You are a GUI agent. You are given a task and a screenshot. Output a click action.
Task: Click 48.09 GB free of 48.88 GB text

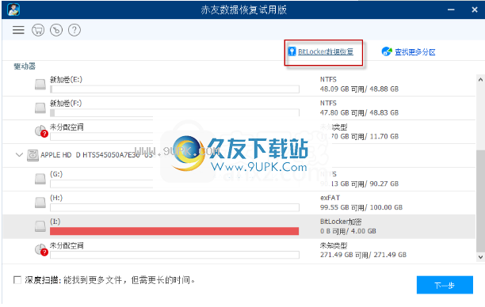(359, 89)
